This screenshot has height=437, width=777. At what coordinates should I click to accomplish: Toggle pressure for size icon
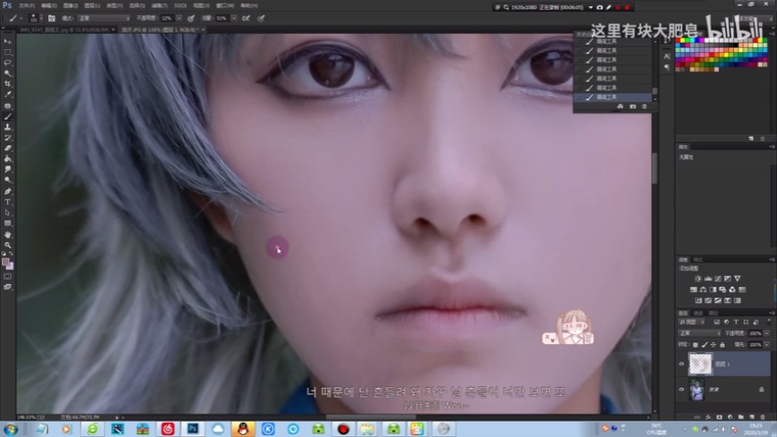pos(261,19)
